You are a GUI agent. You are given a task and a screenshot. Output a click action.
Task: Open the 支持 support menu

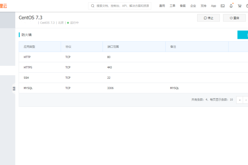point(203,6)
